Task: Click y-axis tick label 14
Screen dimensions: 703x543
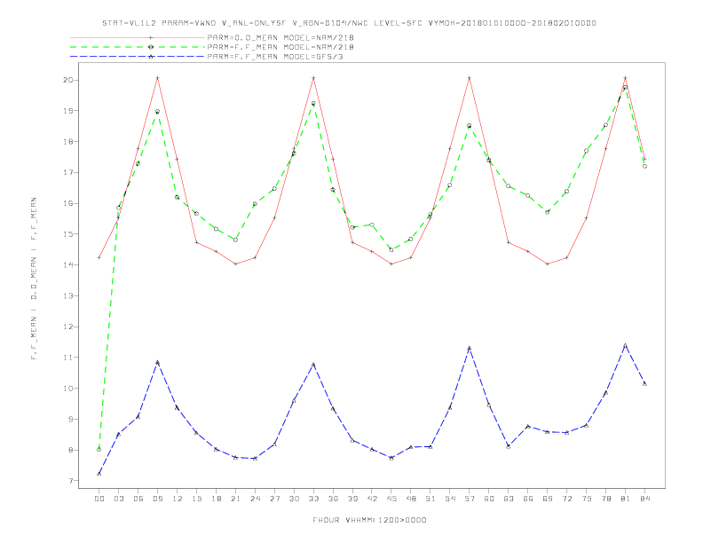Action: click(x=68, y=264)
